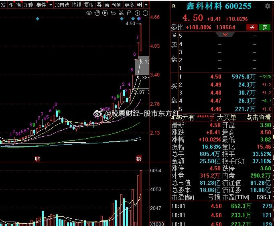Zoom out with the minus circle icon

point(144,13)
